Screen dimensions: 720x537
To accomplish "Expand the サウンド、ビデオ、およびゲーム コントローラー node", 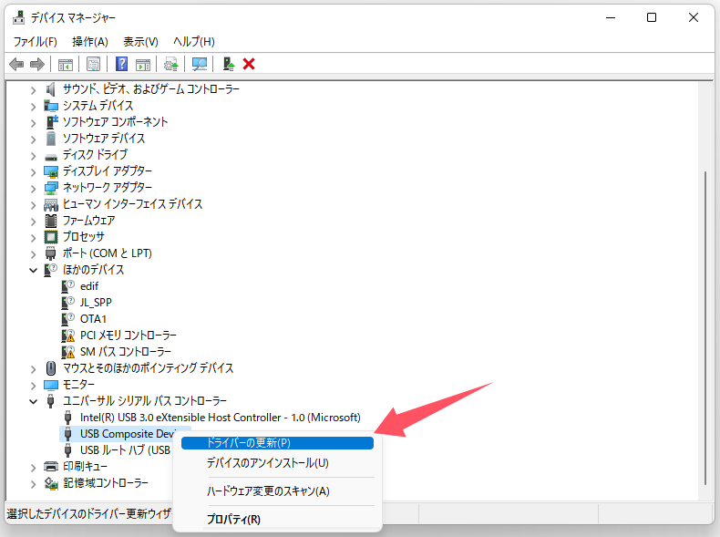I will [33, 90].
